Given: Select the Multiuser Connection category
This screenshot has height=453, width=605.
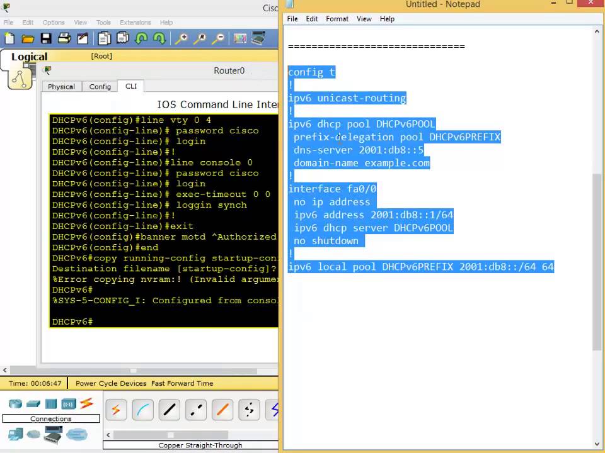Looking at the screenshot, I should (x=77, y=435).
